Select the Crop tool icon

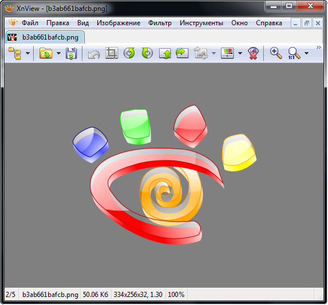pos(112,53)
